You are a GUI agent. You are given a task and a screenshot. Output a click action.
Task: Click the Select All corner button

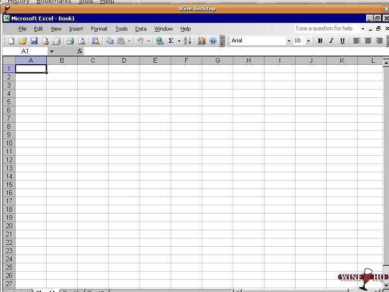(x=9, y=60)
